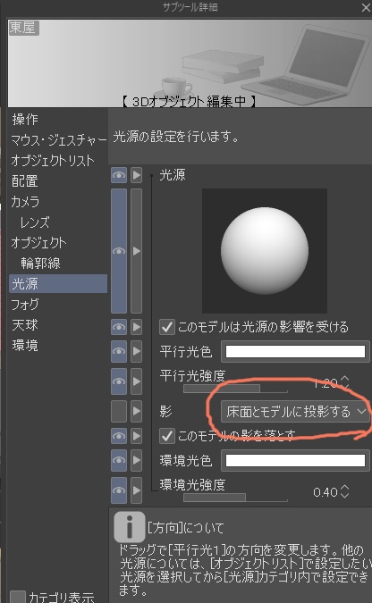Toggle eye icon beside light sphere preview

tap(119, 251)
